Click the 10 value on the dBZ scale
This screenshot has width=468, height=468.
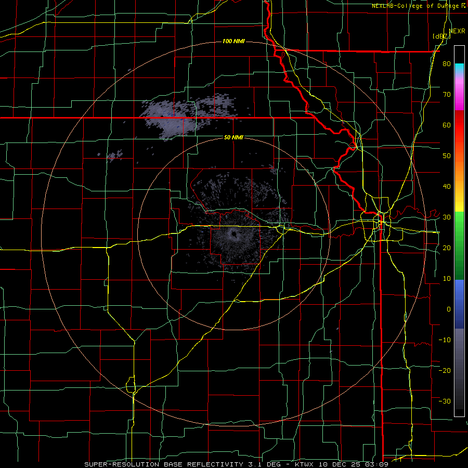point(447,279)
